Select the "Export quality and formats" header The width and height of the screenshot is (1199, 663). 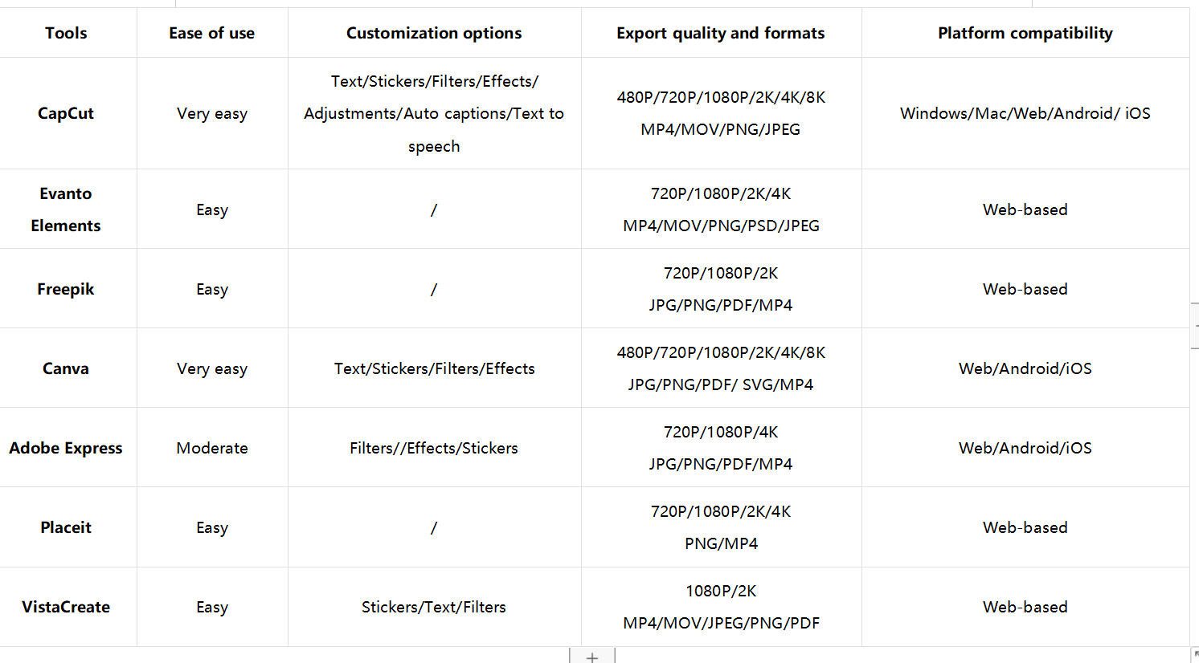click(x=721, y=33)
